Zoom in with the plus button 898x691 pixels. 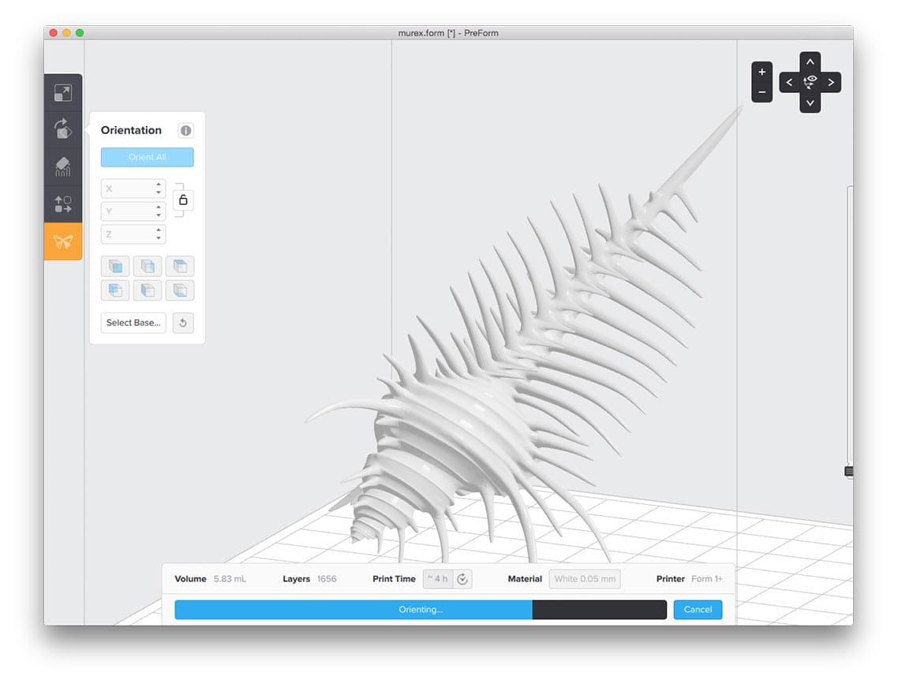[x=761, y=72]
